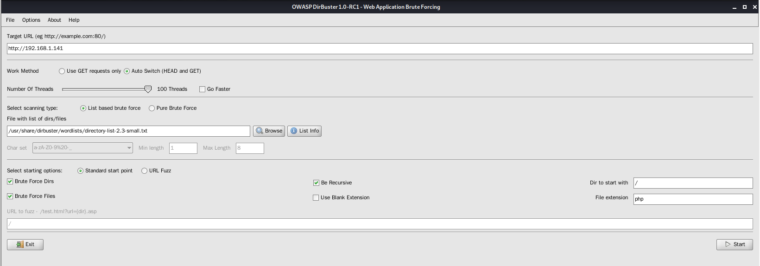Click the File extension field
This screenshot has height=266, width=760.
coord(693,199)
